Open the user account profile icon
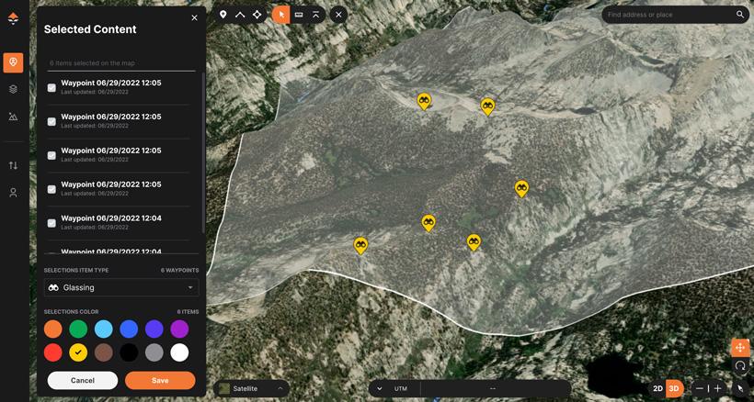Screen dimensions: 754x402 click(13, 193)
